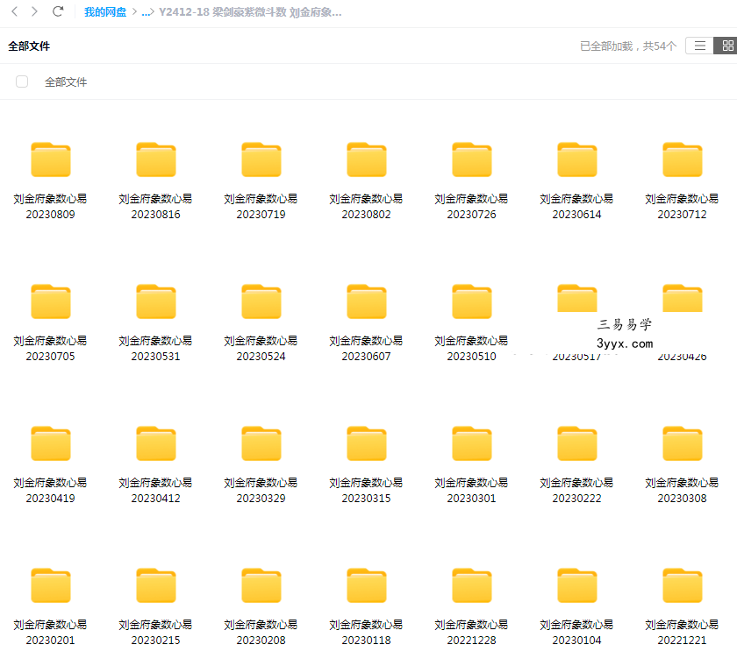
Task: Open folder icon for 20230614
Action: point(577,159)
